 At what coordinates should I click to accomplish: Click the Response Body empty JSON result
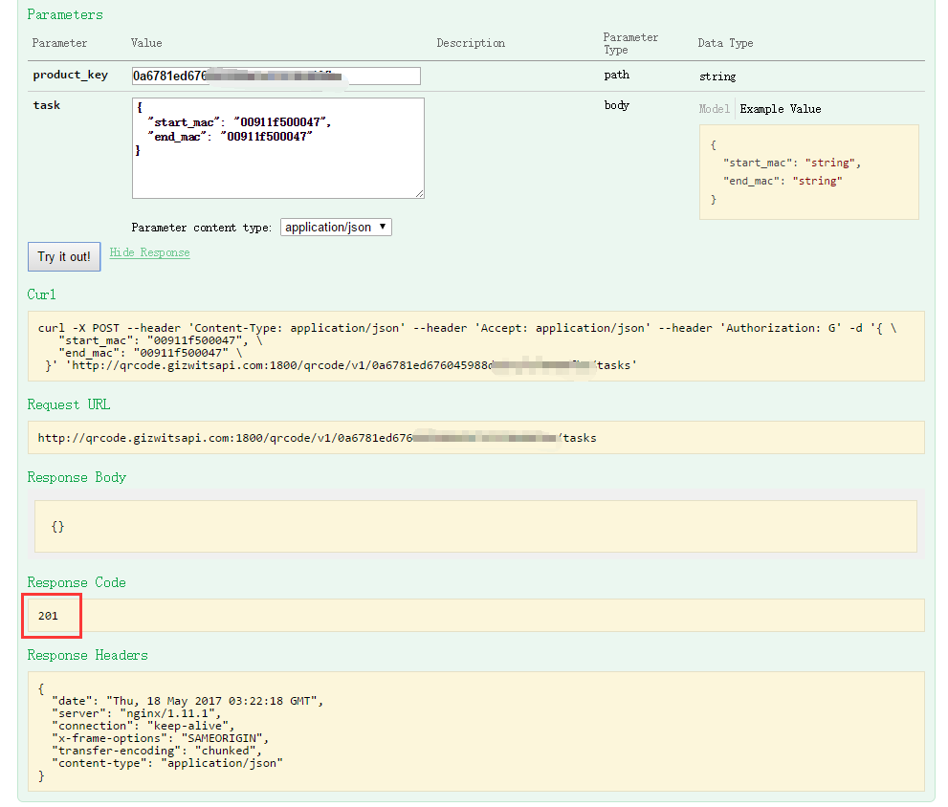[x=58, y=527]
